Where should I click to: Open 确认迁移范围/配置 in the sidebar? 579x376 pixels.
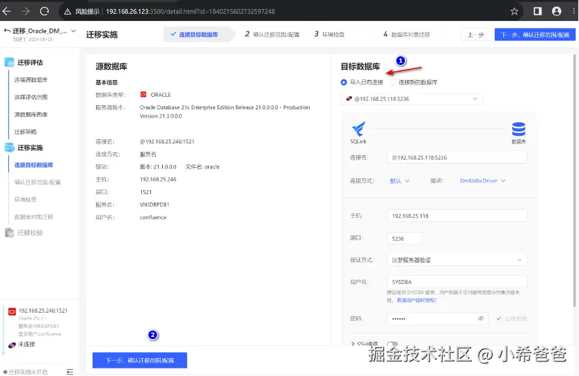click(x=38, y=182)
